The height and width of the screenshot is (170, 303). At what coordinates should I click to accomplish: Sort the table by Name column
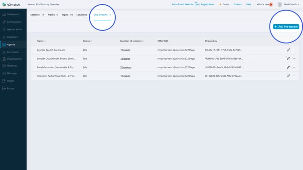coord(41,41)
